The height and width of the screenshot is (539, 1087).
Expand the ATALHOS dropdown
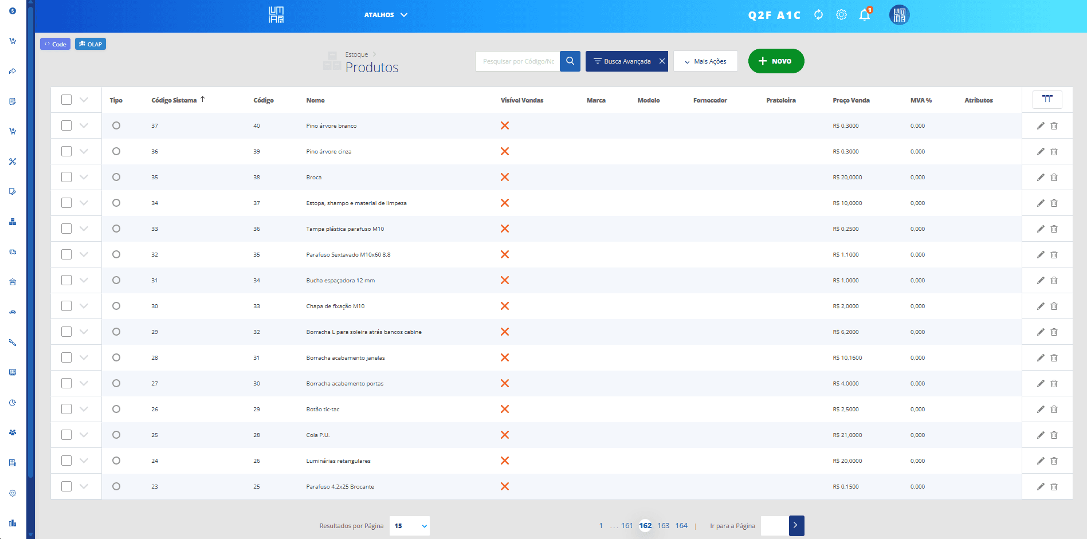pos(386,15)
